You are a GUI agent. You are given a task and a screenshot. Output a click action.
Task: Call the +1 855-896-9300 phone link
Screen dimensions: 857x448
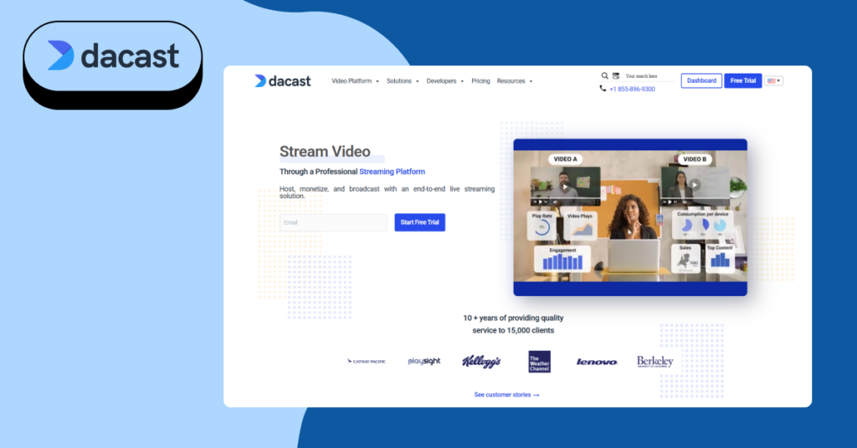[632, 89]
